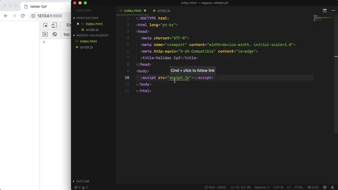Screen dimensions: 338x190
Task: Open the editor More Actions menu
Action: point(333,11)
